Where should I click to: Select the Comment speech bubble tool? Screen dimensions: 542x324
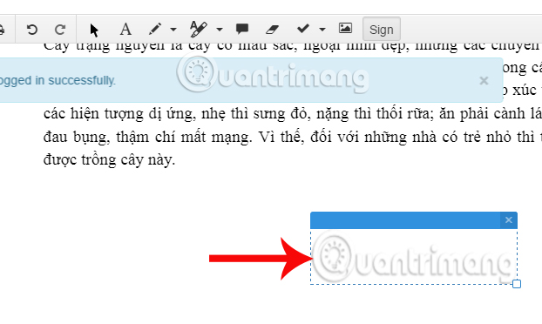point(242,29)
